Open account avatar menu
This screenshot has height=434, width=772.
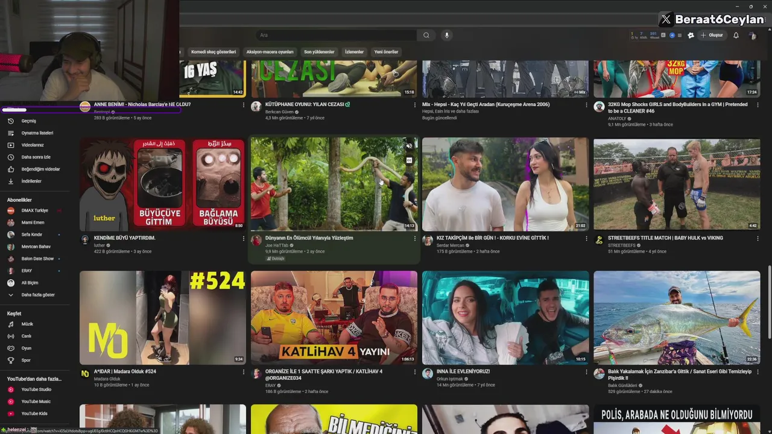[x=752, y=36]
